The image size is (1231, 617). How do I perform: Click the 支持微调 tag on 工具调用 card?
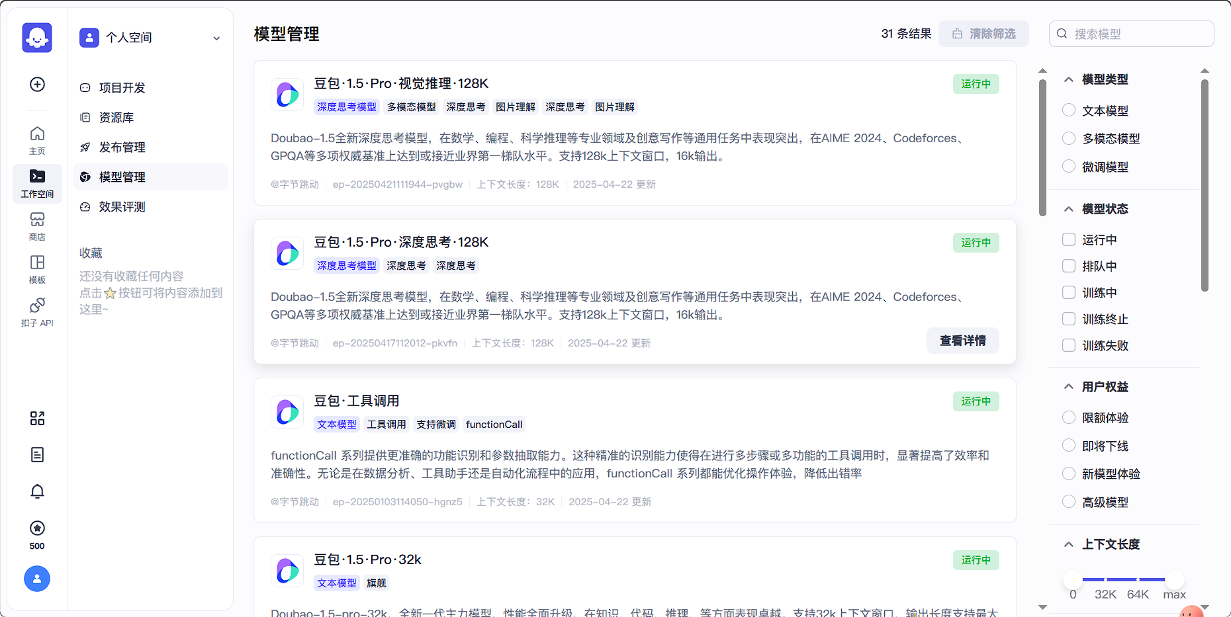click(x=436, y=425)
